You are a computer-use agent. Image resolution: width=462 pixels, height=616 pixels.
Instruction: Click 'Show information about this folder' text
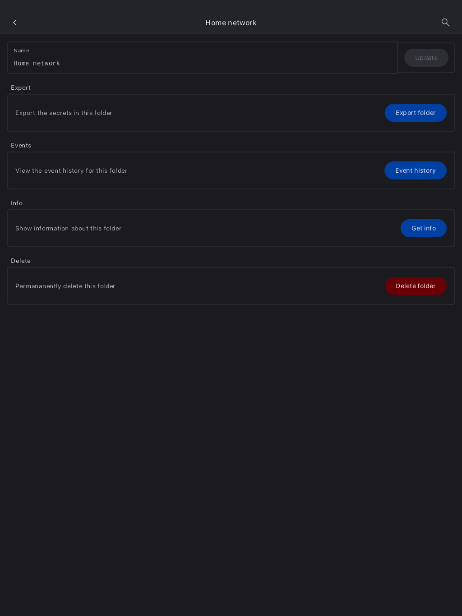coord(68,228)
